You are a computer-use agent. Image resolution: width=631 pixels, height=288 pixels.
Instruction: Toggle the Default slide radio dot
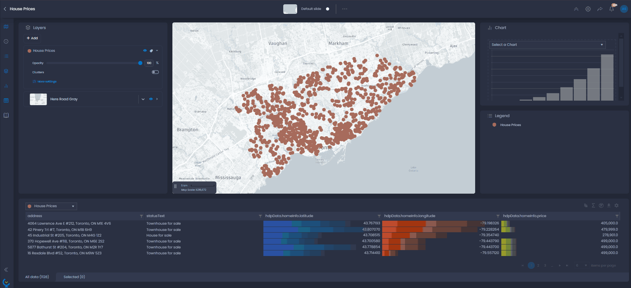(328, 9)
